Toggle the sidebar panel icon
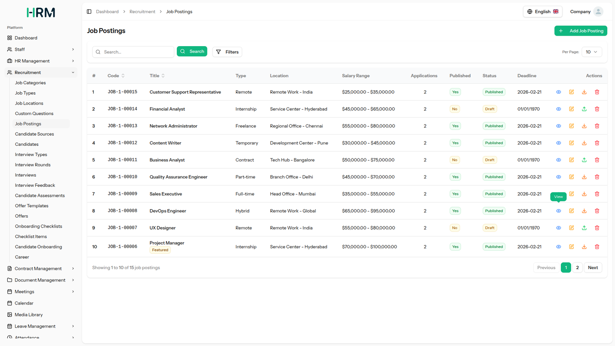Screen dimensions: 615x346 (89, 12)
